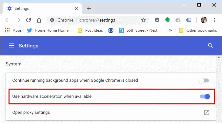222x123 pixels.
Task: Open the Chrome three-dot menu
Action: 214,20
